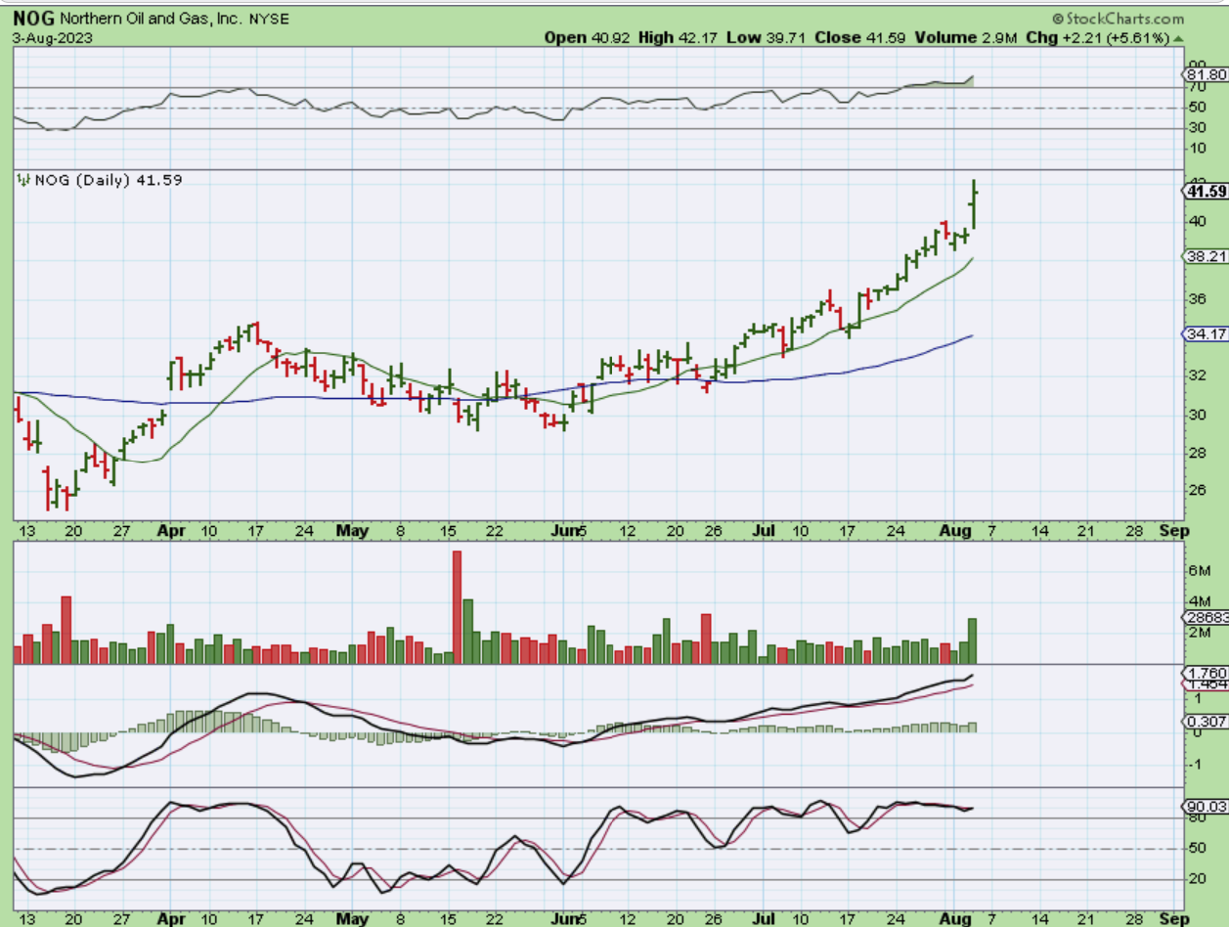
Task: Click May on the price panel date axis
Action: coord(352,530)
